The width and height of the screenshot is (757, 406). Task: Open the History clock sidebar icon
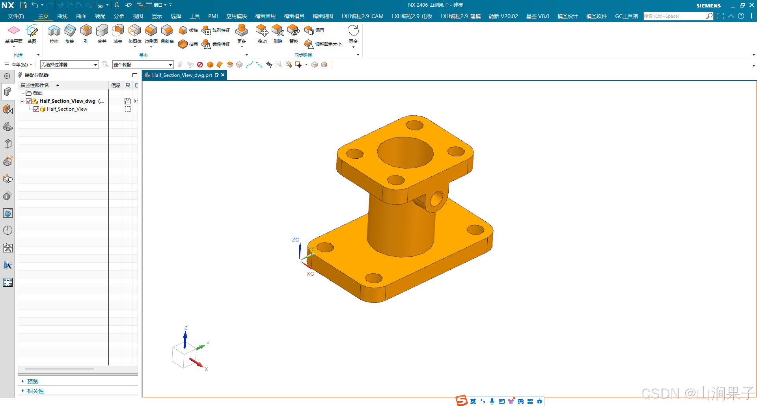[x=7, y=230]
